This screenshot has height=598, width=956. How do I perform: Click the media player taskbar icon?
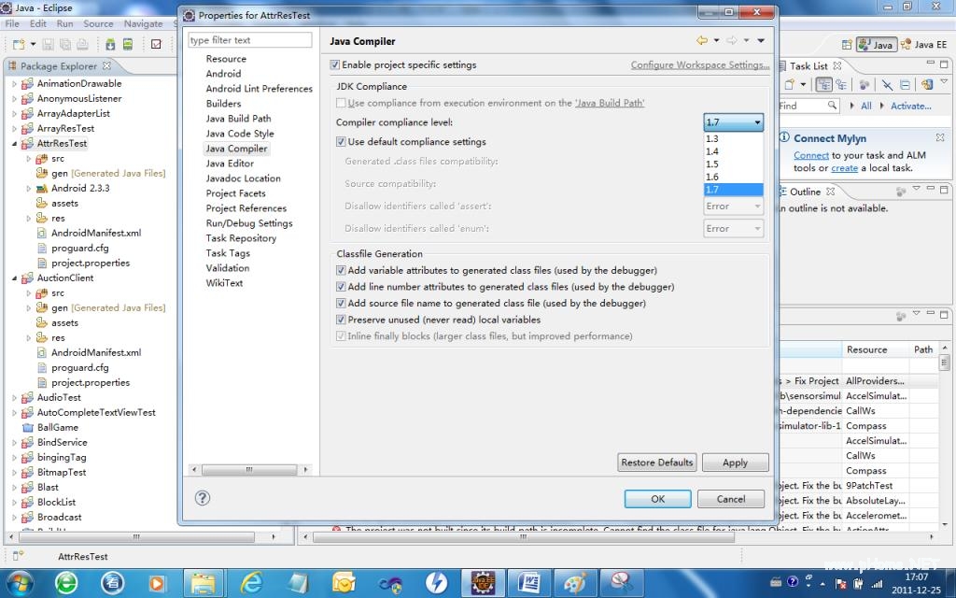[x=156, y=583]
